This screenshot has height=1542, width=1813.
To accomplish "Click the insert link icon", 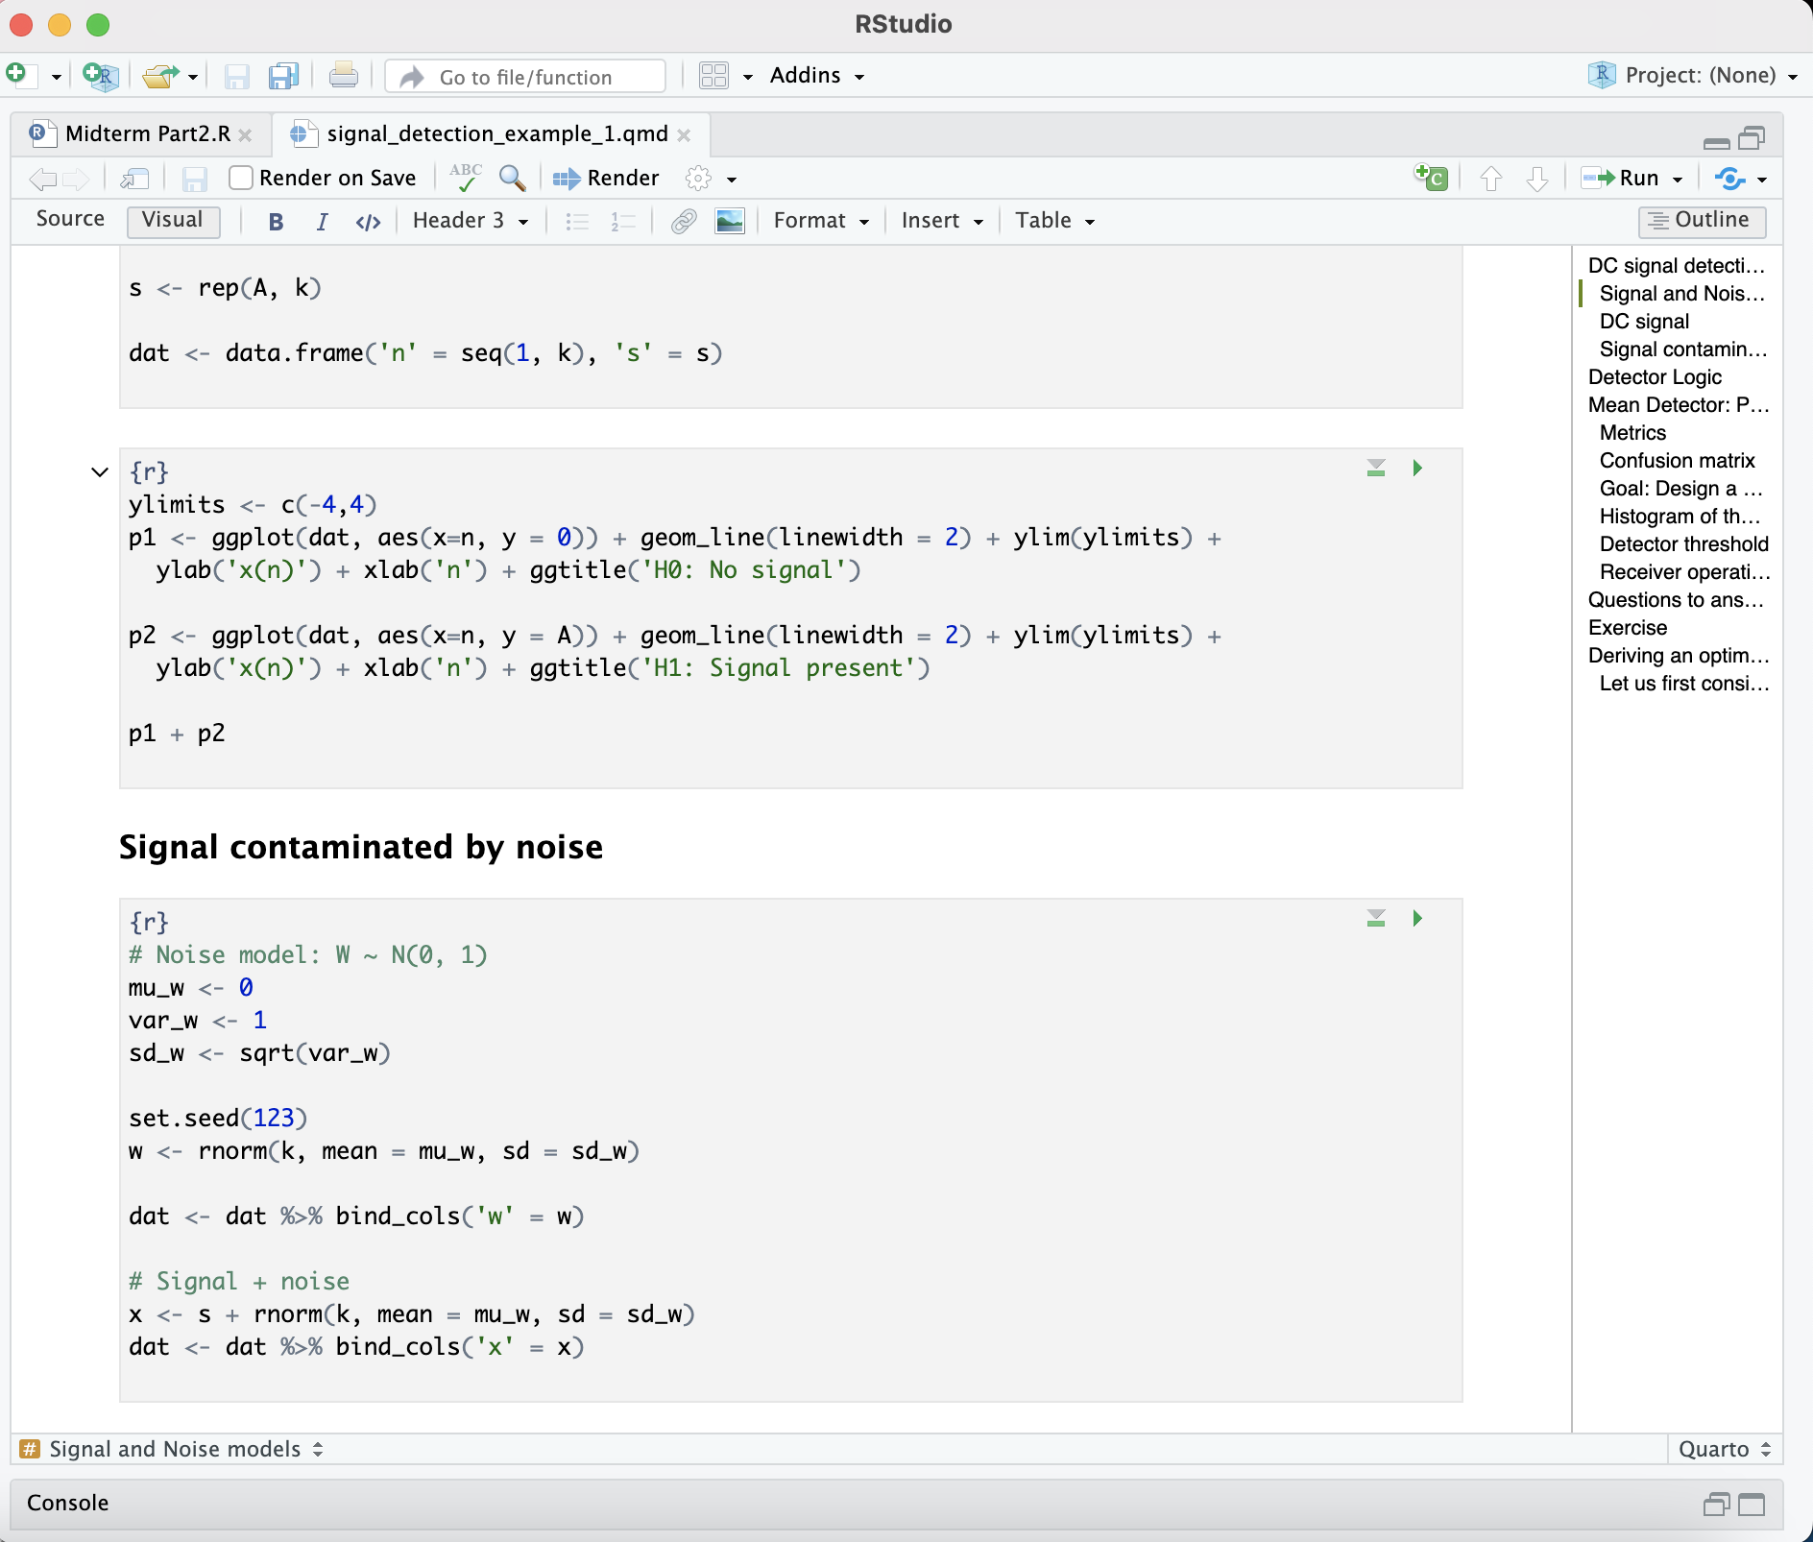I will (684, 221).
